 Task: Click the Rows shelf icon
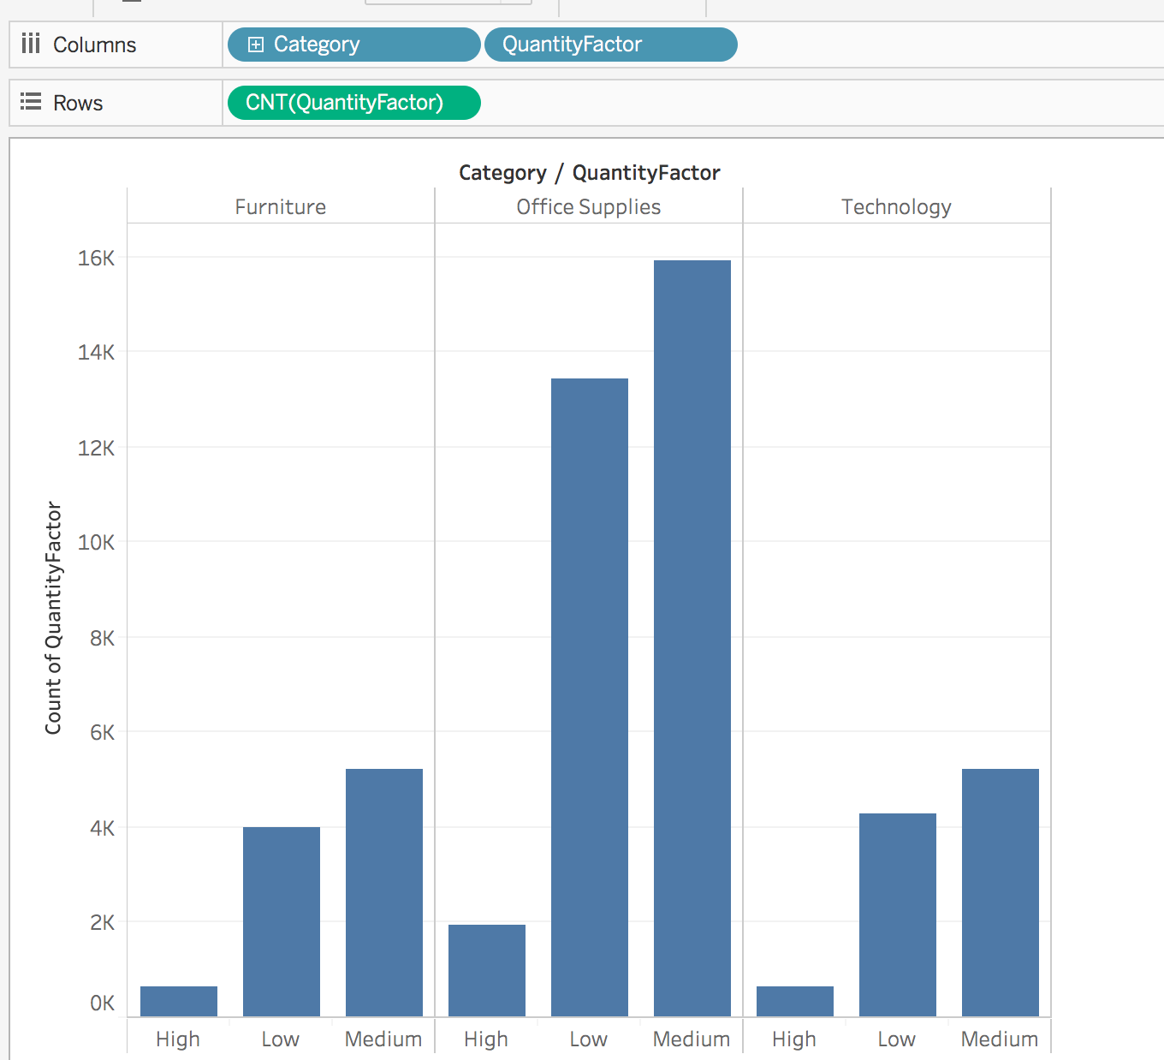click(x=31, y=102)
